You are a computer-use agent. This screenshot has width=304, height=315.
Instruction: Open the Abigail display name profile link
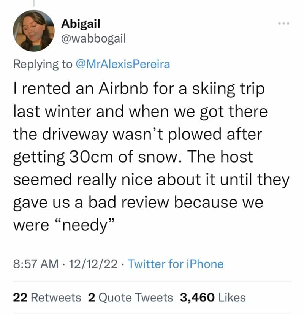pyautogui.click(x=81, y=24)
